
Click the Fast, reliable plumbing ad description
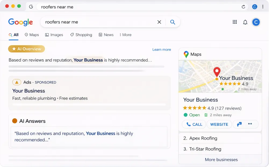50,98
